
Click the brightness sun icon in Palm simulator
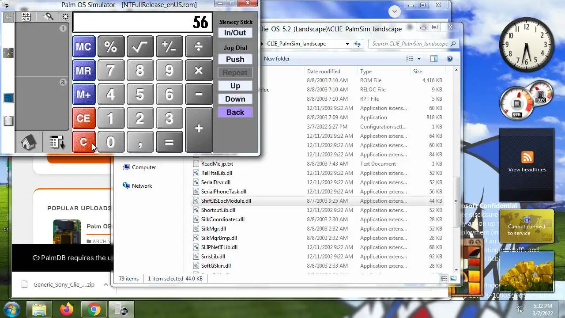tap(65, 17)
